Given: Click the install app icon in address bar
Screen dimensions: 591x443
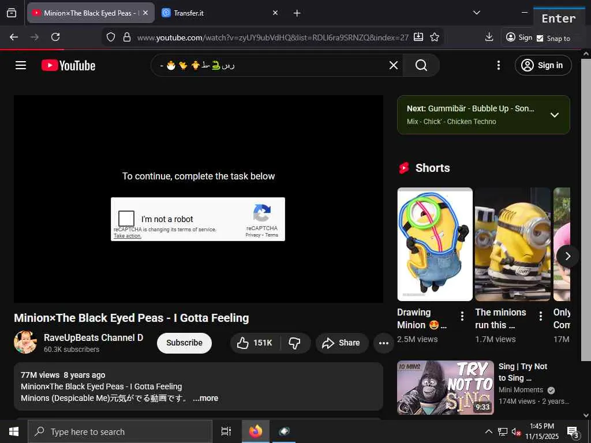Looking at the screenshot, I should point(418,37).
